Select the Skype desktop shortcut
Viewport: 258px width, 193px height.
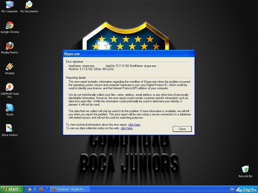10,110
